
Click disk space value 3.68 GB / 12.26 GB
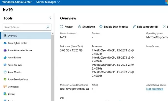71,50
